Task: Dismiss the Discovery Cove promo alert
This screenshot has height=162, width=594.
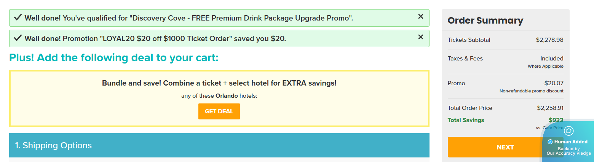Action: 421,16
